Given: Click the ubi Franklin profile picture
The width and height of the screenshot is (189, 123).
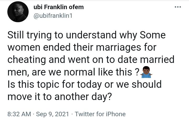Looking at the screenshot, I should pyautogui.click(x=18, y=12).
